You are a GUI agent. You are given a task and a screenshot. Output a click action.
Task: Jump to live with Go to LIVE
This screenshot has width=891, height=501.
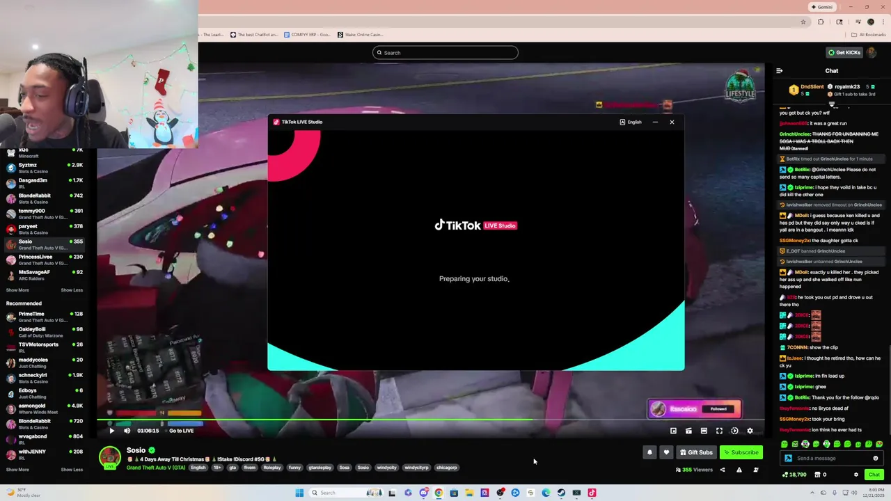point(178,431)
